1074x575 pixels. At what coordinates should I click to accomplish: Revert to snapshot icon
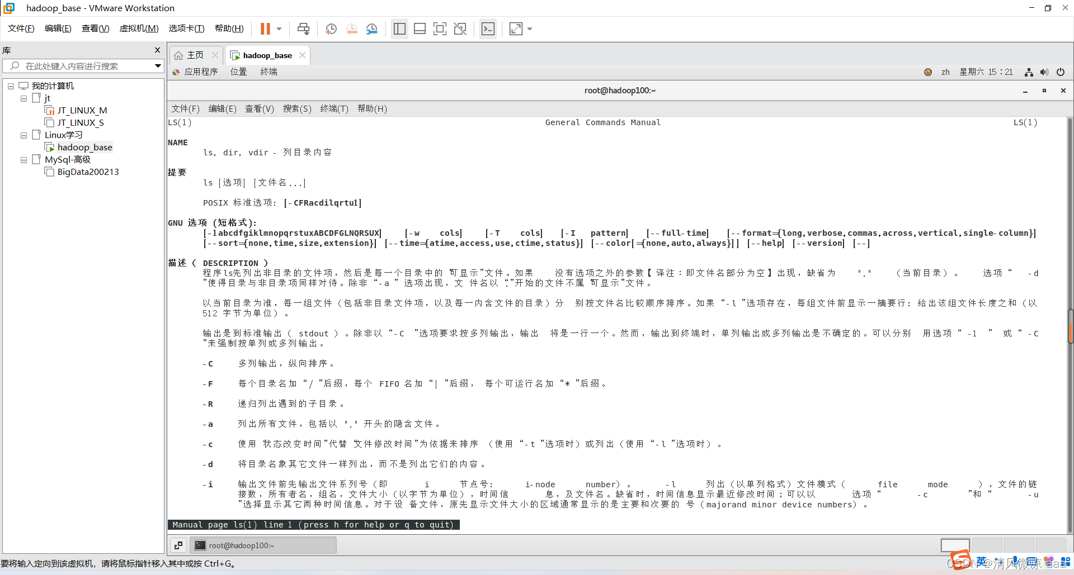pyautogui.click(x=352, y=28)
